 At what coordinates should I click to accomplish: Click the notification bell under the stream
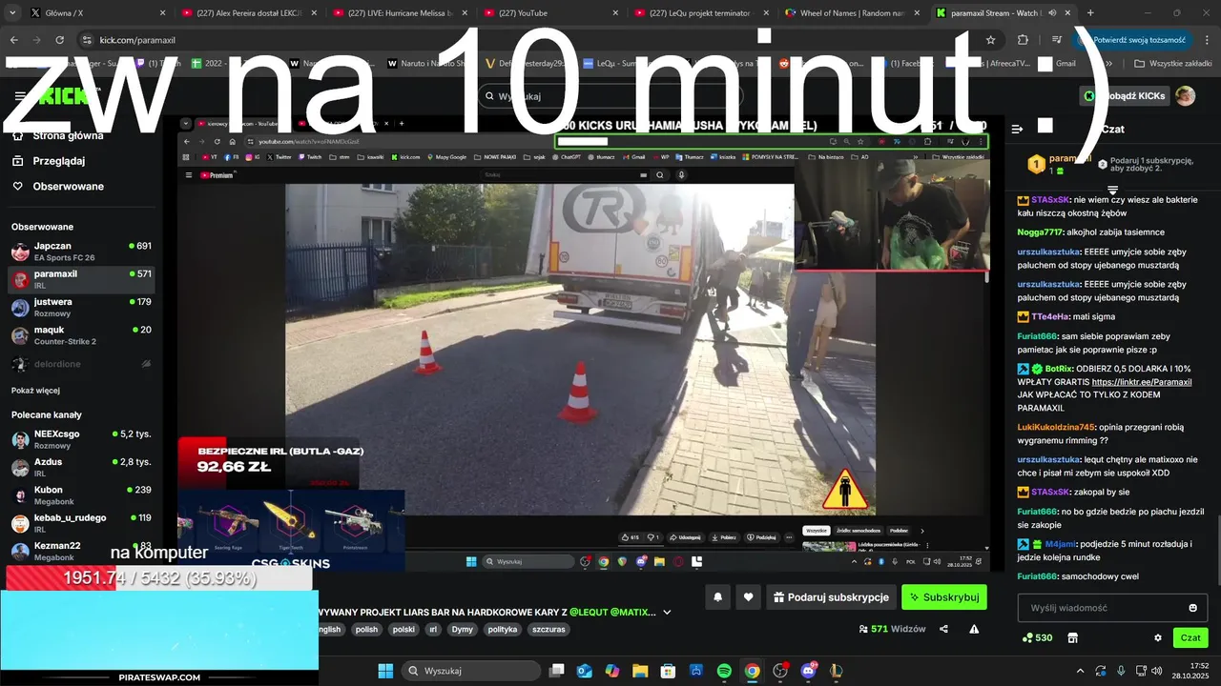click(x=718, y=597)
